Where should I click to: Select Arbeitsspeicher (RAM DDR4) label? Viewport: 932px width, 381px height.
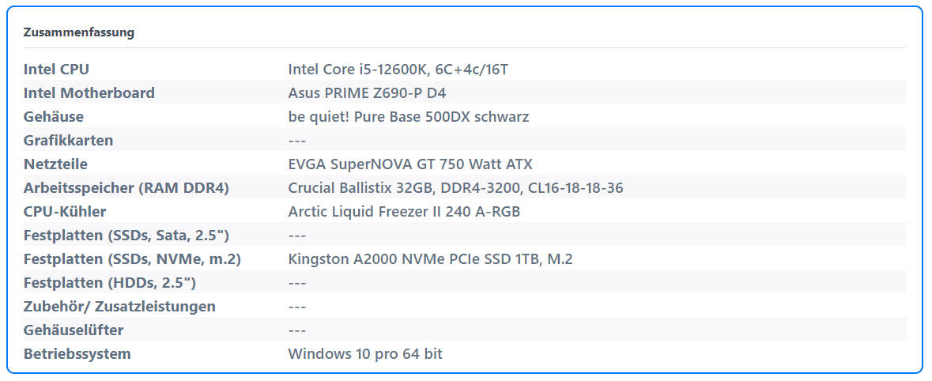click(126, 188)
